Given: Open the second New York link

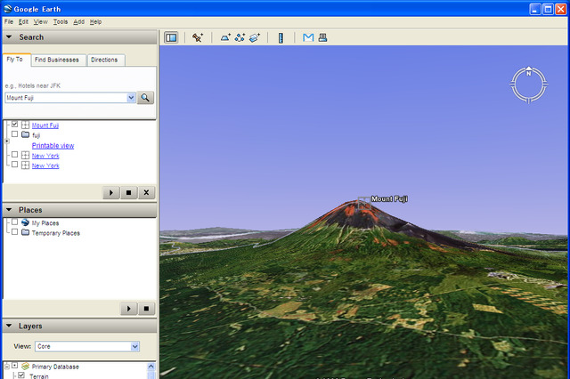Looking at the screenshot, I should 45,165.
